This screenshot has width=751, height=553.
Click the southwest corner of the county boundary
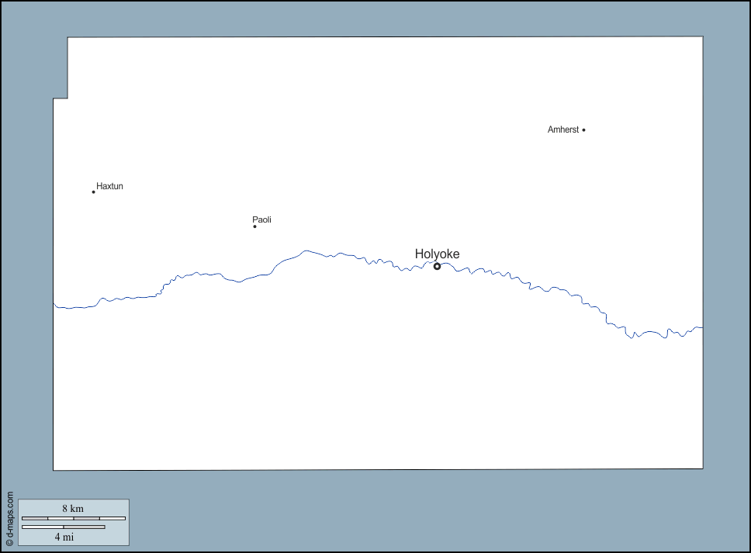pyautogui.click(x=54, y=470)
